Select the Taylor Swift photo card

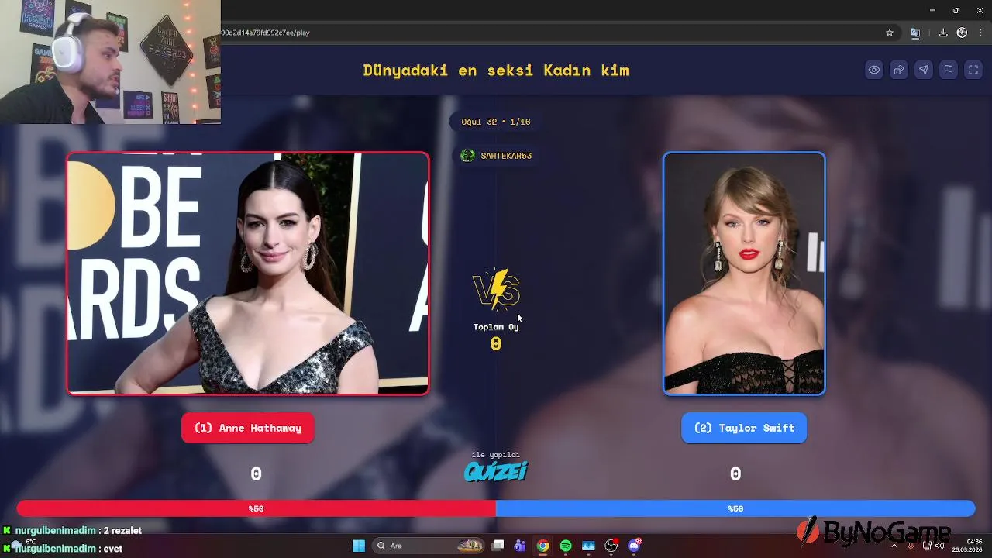(744, 274)
